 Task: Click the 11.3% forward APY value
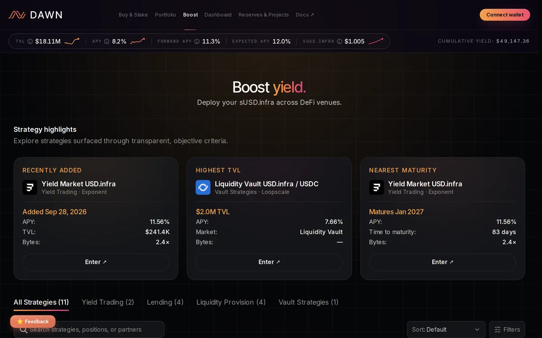tap(211, 41)
